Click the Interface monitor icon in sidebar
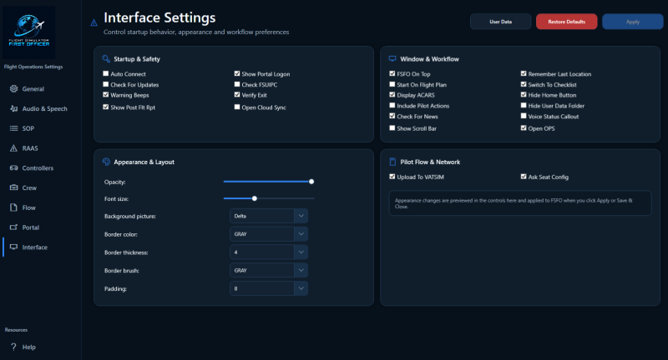The width and height of the screenshot is (668, 360). (13, 247)
